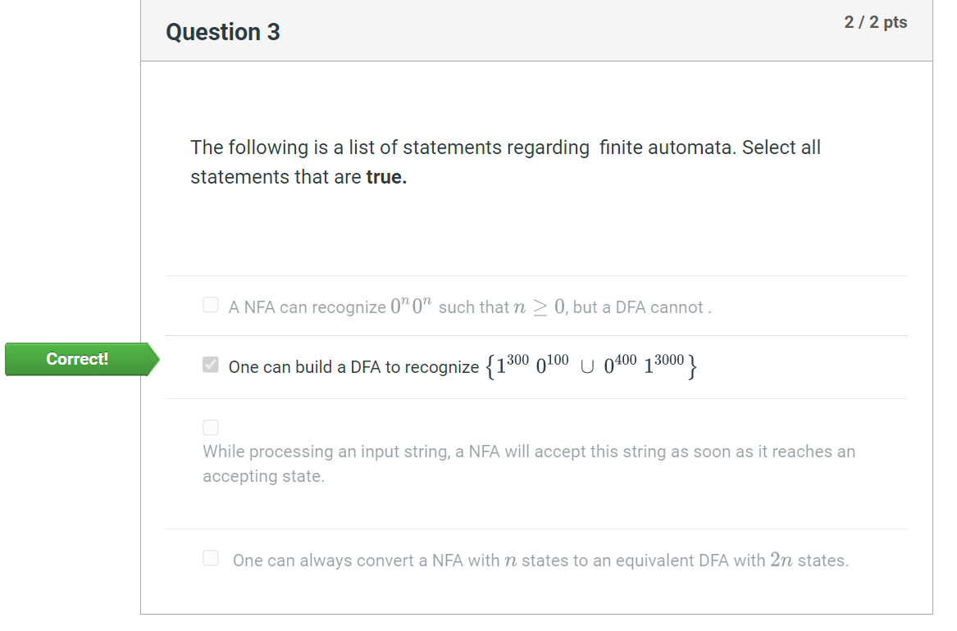Click the 'One can always convert a NFA' text
Viewport: 957px width, 631px height.
tap(540, 560)
